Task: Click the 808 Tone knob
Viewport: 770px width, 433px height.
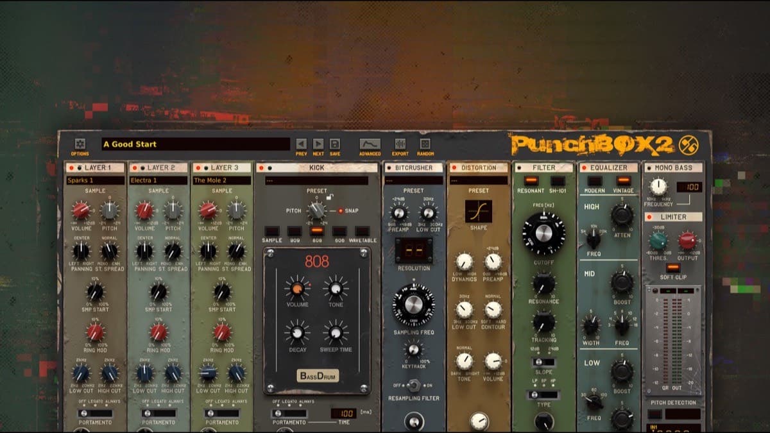Action: click(335, 289)
